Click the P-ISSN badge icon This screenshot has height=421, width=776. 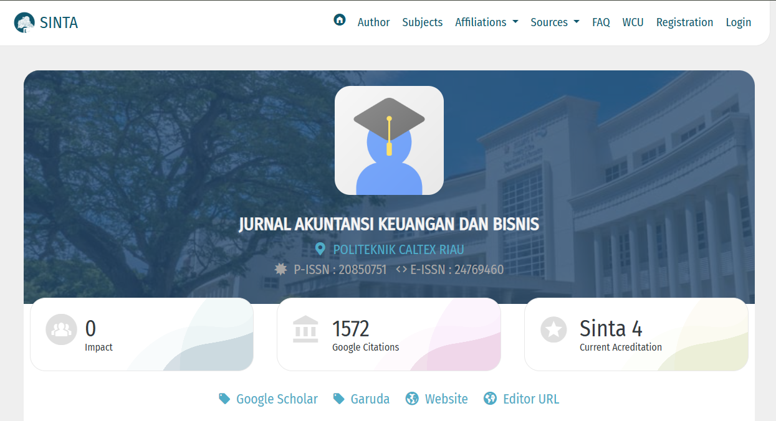pyautogui.click(x=281, y=269)
